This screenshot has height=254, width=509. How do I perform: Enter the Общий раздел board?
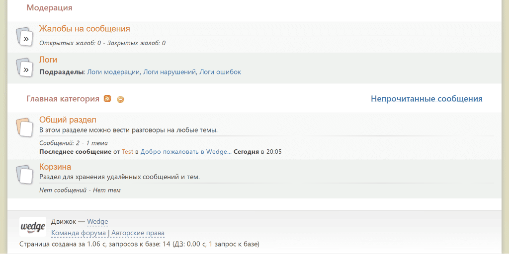tap(68, 120)
